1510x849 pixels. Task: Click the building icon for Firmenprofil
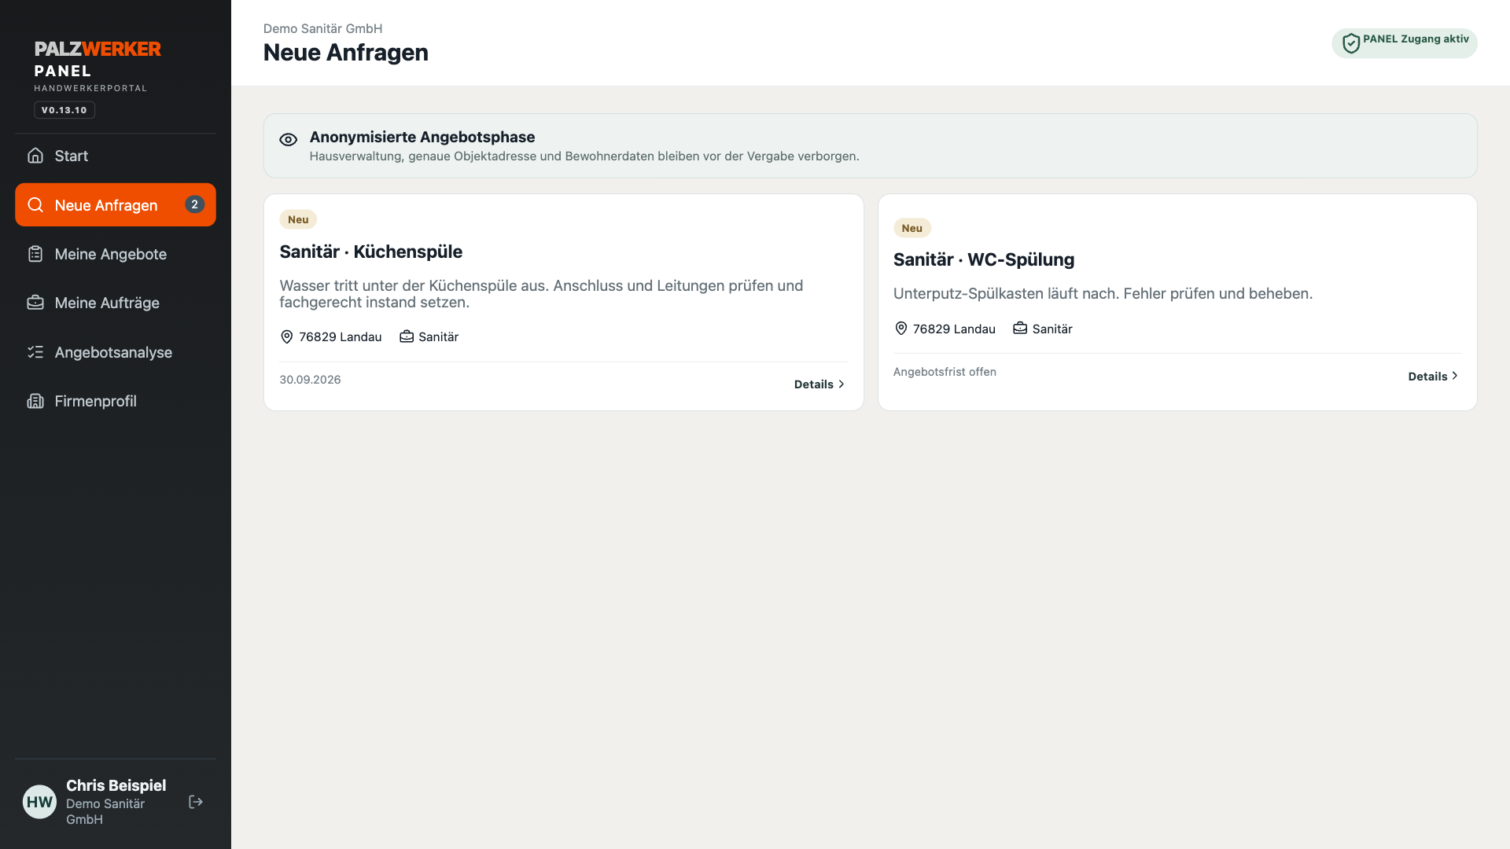point(35,401)
